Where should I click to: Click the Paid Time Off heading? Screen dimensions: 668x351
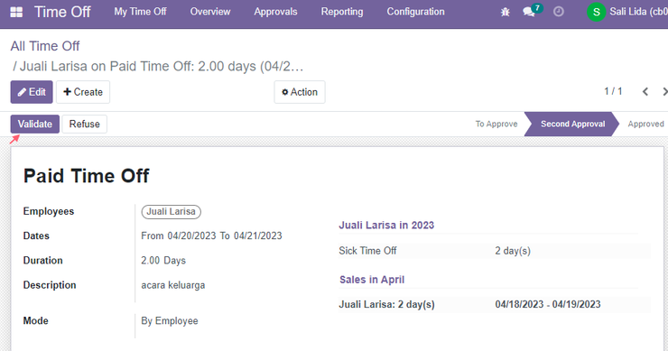point(86,176)
